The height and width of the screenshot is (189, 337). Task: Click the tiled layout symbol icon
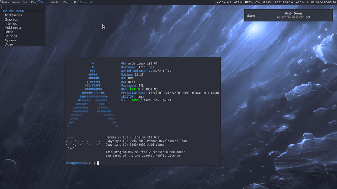(x=75, y=2)
